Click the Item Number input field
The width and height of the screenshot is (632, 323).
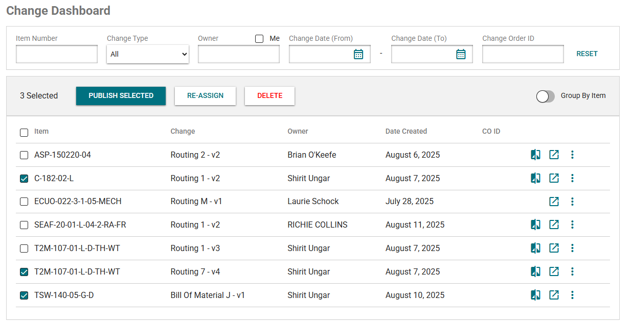(x=57, y=54)
